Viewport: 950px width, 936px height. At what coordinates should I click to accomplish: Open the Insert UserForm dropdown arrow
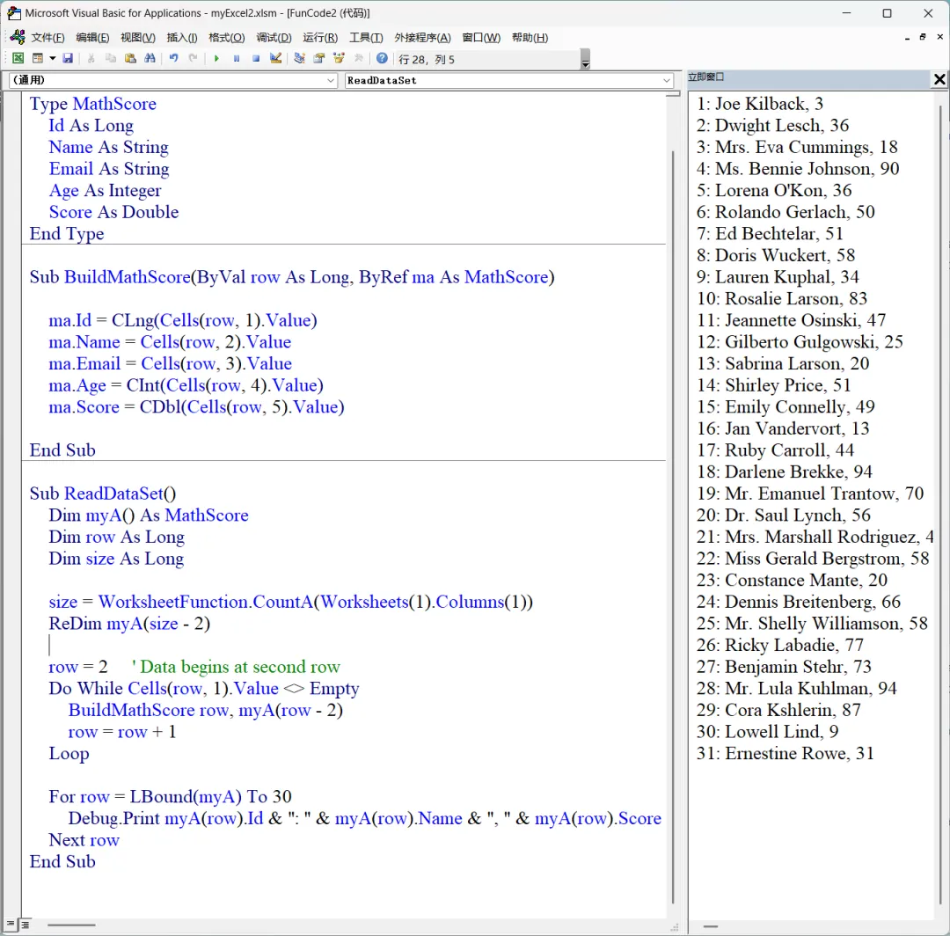pyautogui.click(x=53, y=58)
